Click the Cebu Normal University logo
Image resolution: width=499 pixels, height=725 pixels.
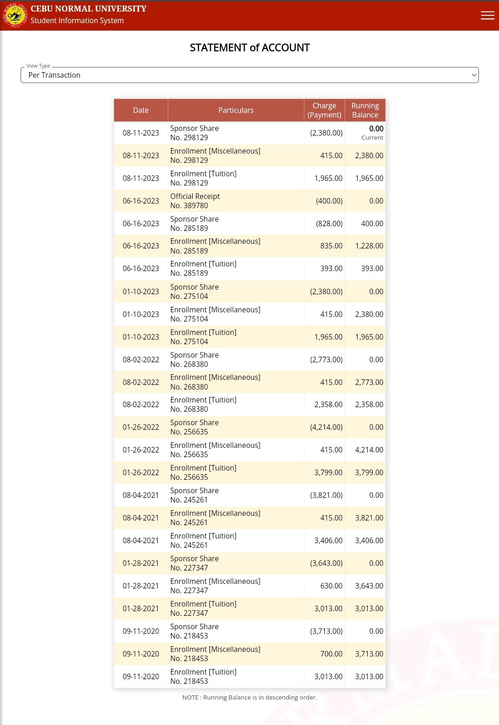[x=15, y=15]
